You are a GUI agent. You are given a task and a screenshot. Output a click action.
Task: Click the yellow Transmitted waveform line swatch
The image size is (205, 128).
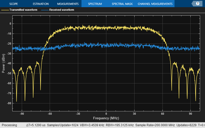(5, 10)
